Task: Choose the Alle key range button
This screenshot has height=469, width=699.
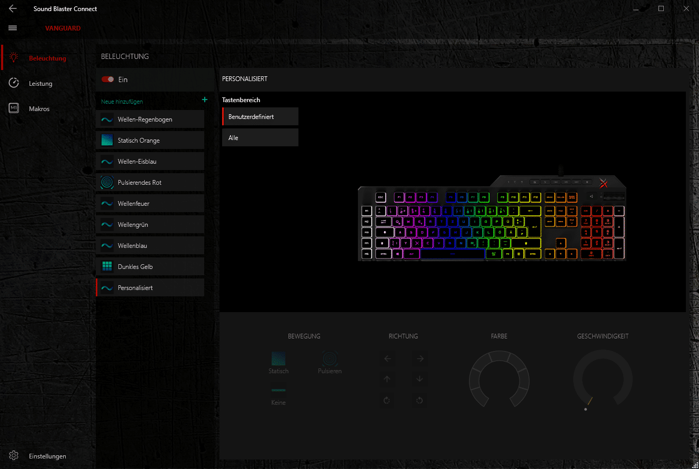Action: pos(260,137)
